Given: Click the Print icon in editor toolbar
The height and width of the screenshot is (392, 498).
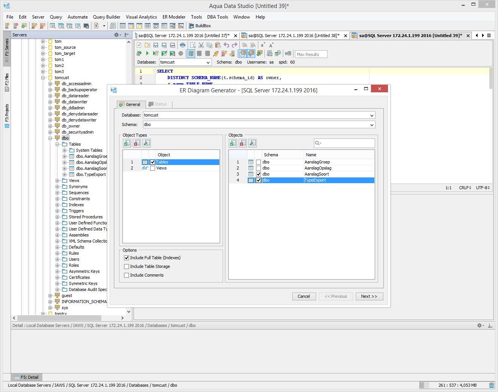Looking at the screenshot, I should click(182, 45).
